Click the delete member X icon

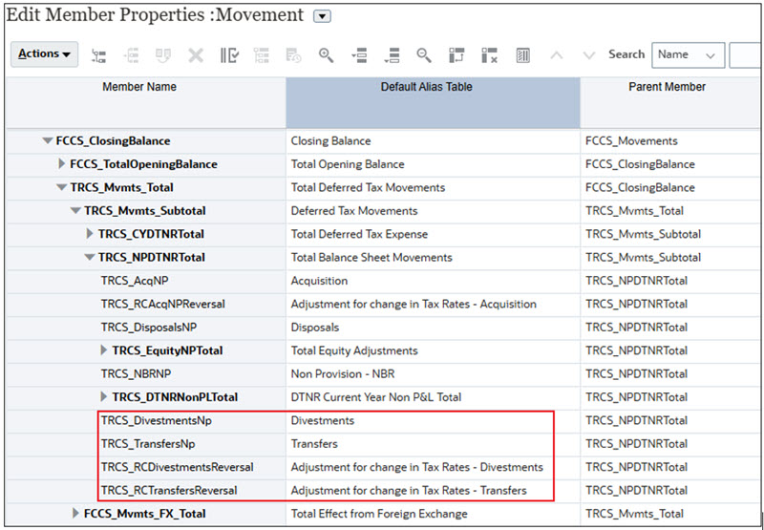196,55
